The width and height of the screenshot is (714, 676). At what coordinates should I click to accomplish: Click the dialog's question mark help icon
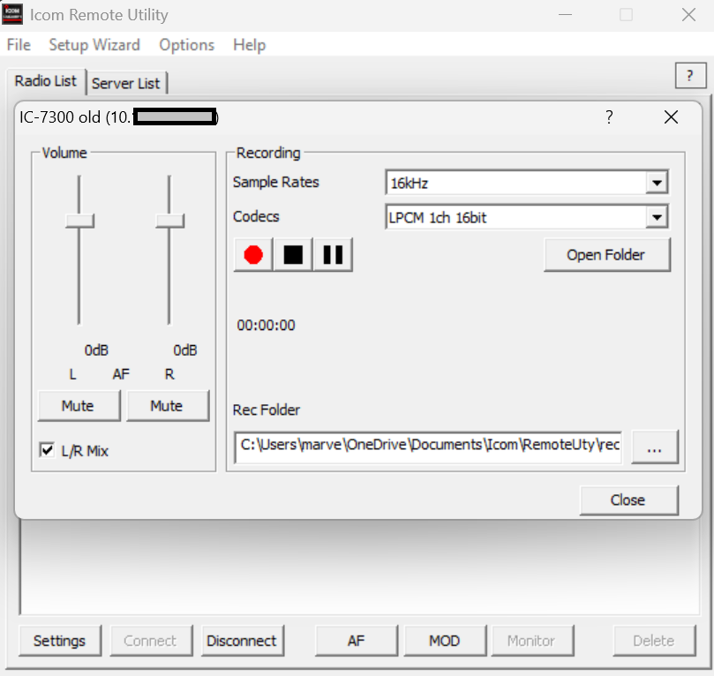pyautogui.click(x=609, y=117)
